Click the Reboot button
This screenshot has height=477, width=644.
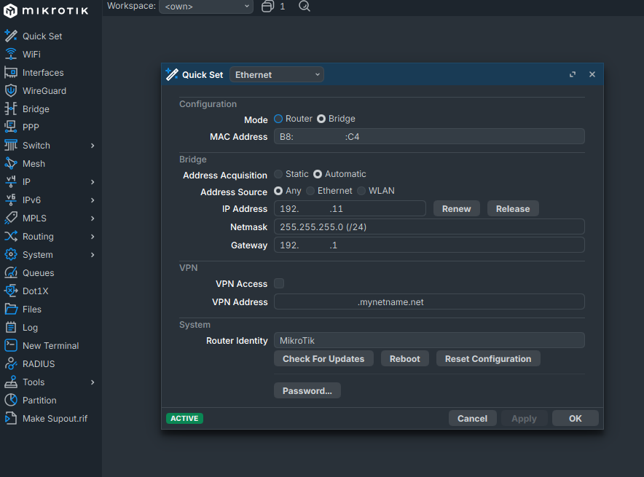point(405,359)
